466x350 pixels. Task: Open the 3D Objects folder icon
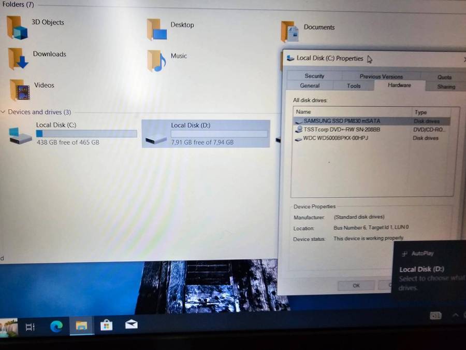[17, 27]
